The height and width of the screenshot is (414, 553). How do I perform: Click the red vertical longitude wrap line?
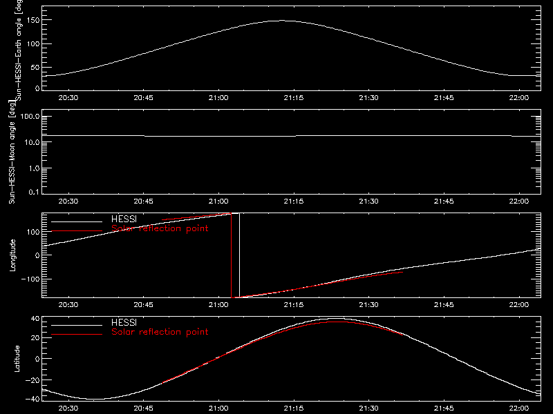231,255
